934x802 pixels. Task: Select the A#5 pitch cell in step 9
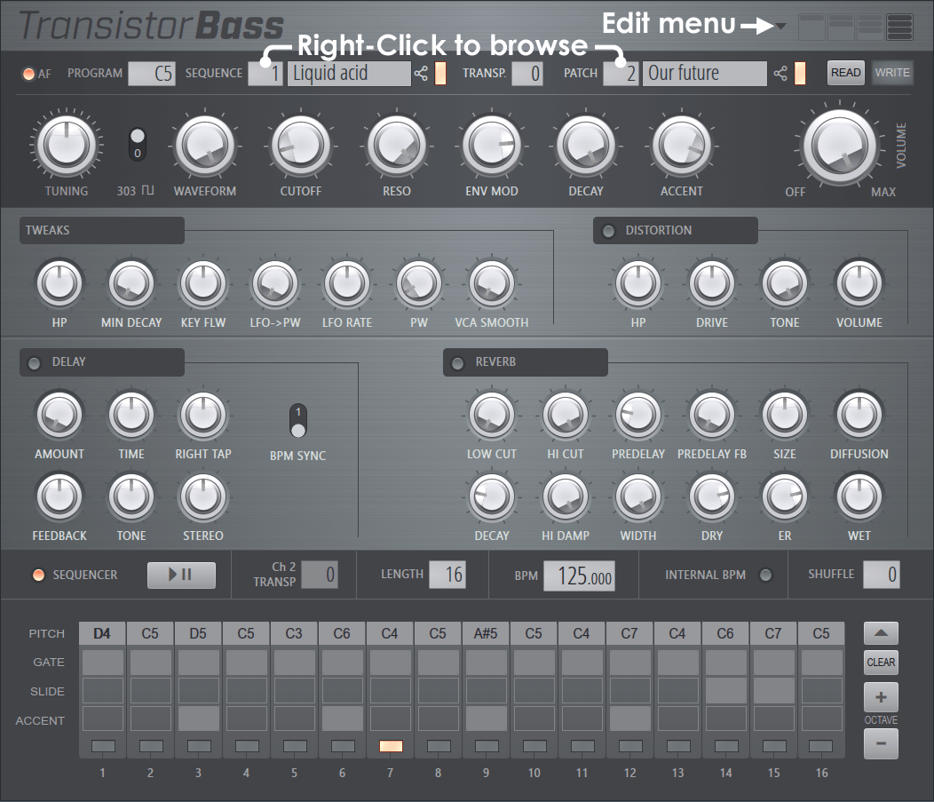[486, 633]
